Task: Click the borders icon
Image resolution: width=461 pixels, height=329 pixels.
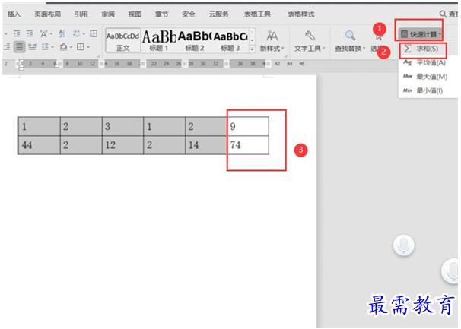Action: [x=81, y=46]
